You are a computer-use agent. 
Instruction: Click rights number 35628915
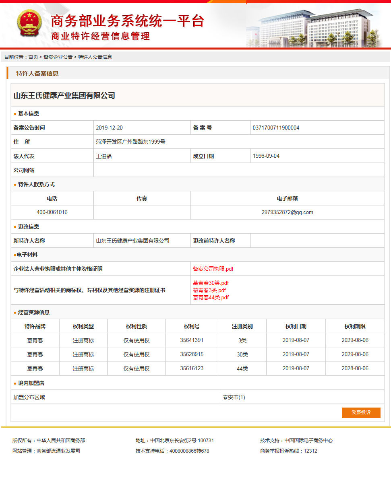tap(192, 354)
